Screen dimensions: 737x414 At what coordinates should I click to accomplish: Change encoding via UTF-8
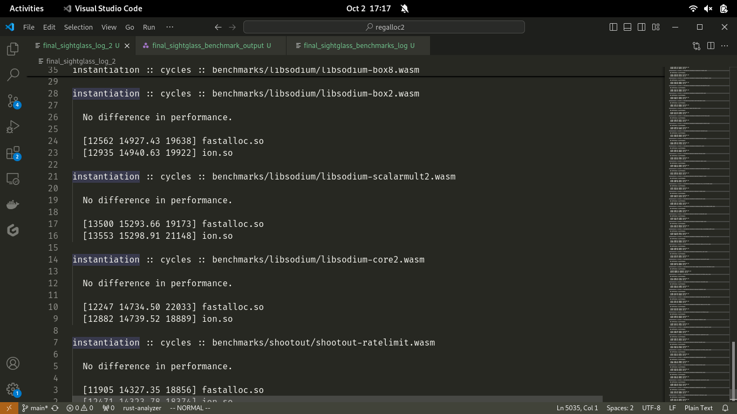click(651, 408)
